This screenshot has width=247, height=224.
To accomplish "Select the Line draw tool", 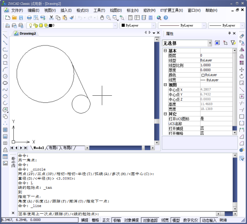I will [x=5, y=36].
